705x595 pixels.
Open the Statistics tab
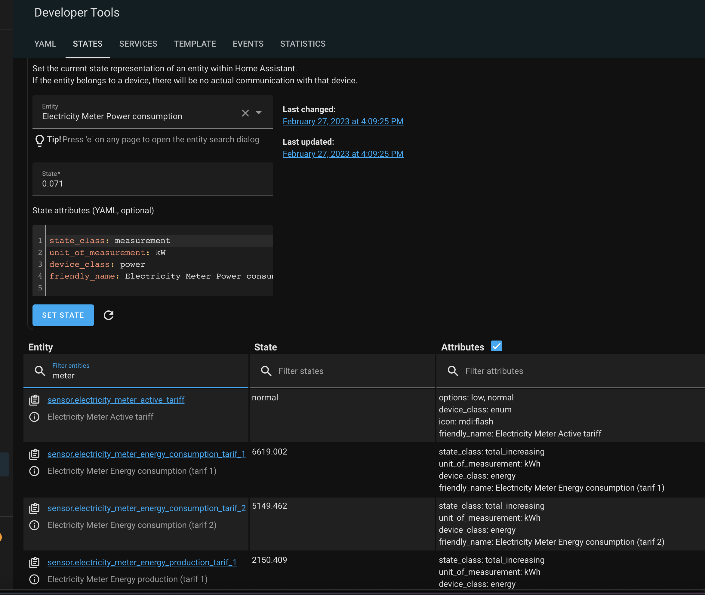coord(303,44)
